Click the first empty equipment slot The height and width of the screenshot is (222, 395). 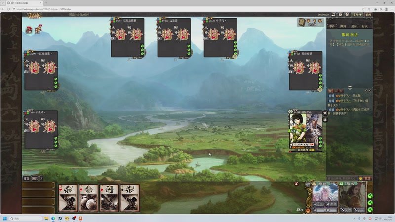coord(39,185)
